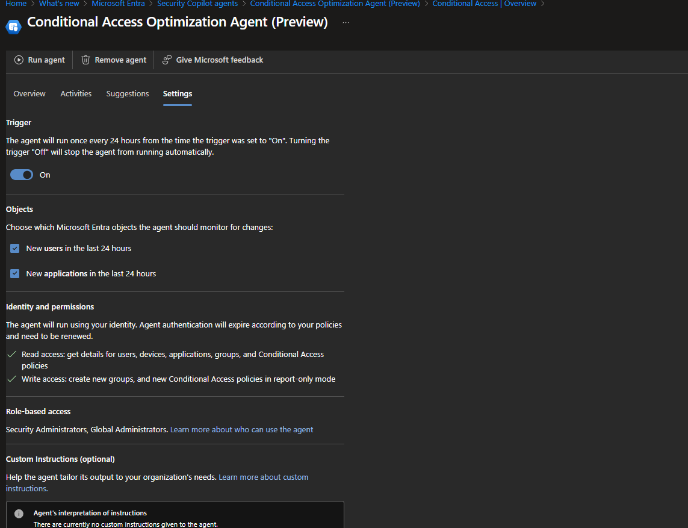Turn off the Trigger toggle
Image resolution: width=688 pixels, height=528 pixels.
pyautogui.click(x=22, y=175)
